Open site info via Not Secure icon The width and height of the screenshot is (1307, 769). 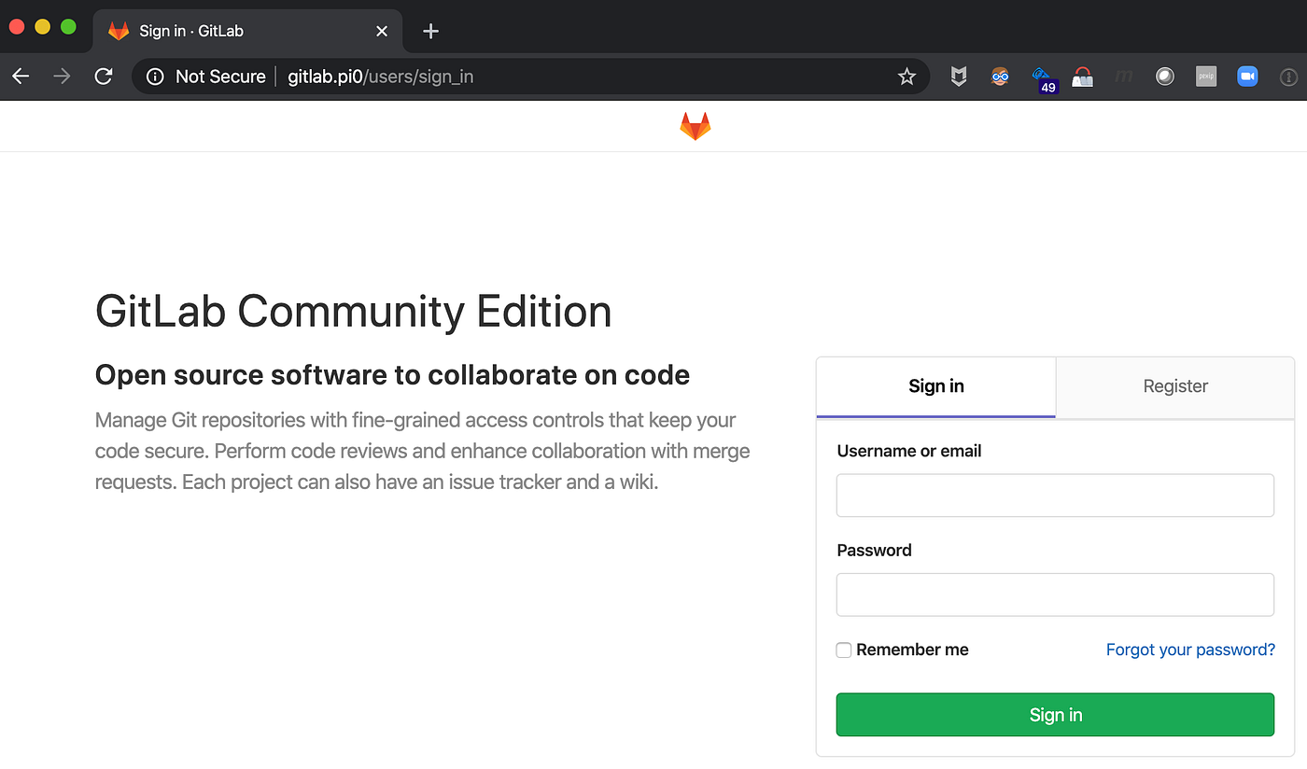[155, 77]
